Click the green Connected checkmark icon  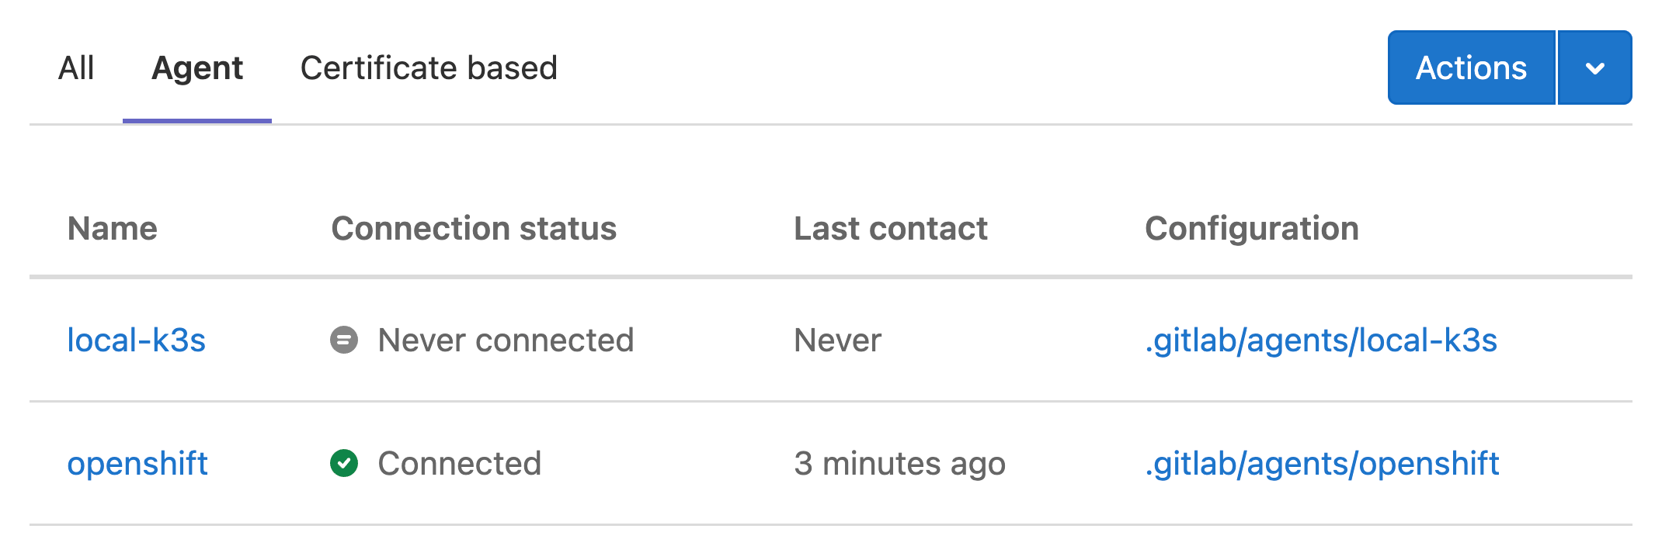(344, 463)
